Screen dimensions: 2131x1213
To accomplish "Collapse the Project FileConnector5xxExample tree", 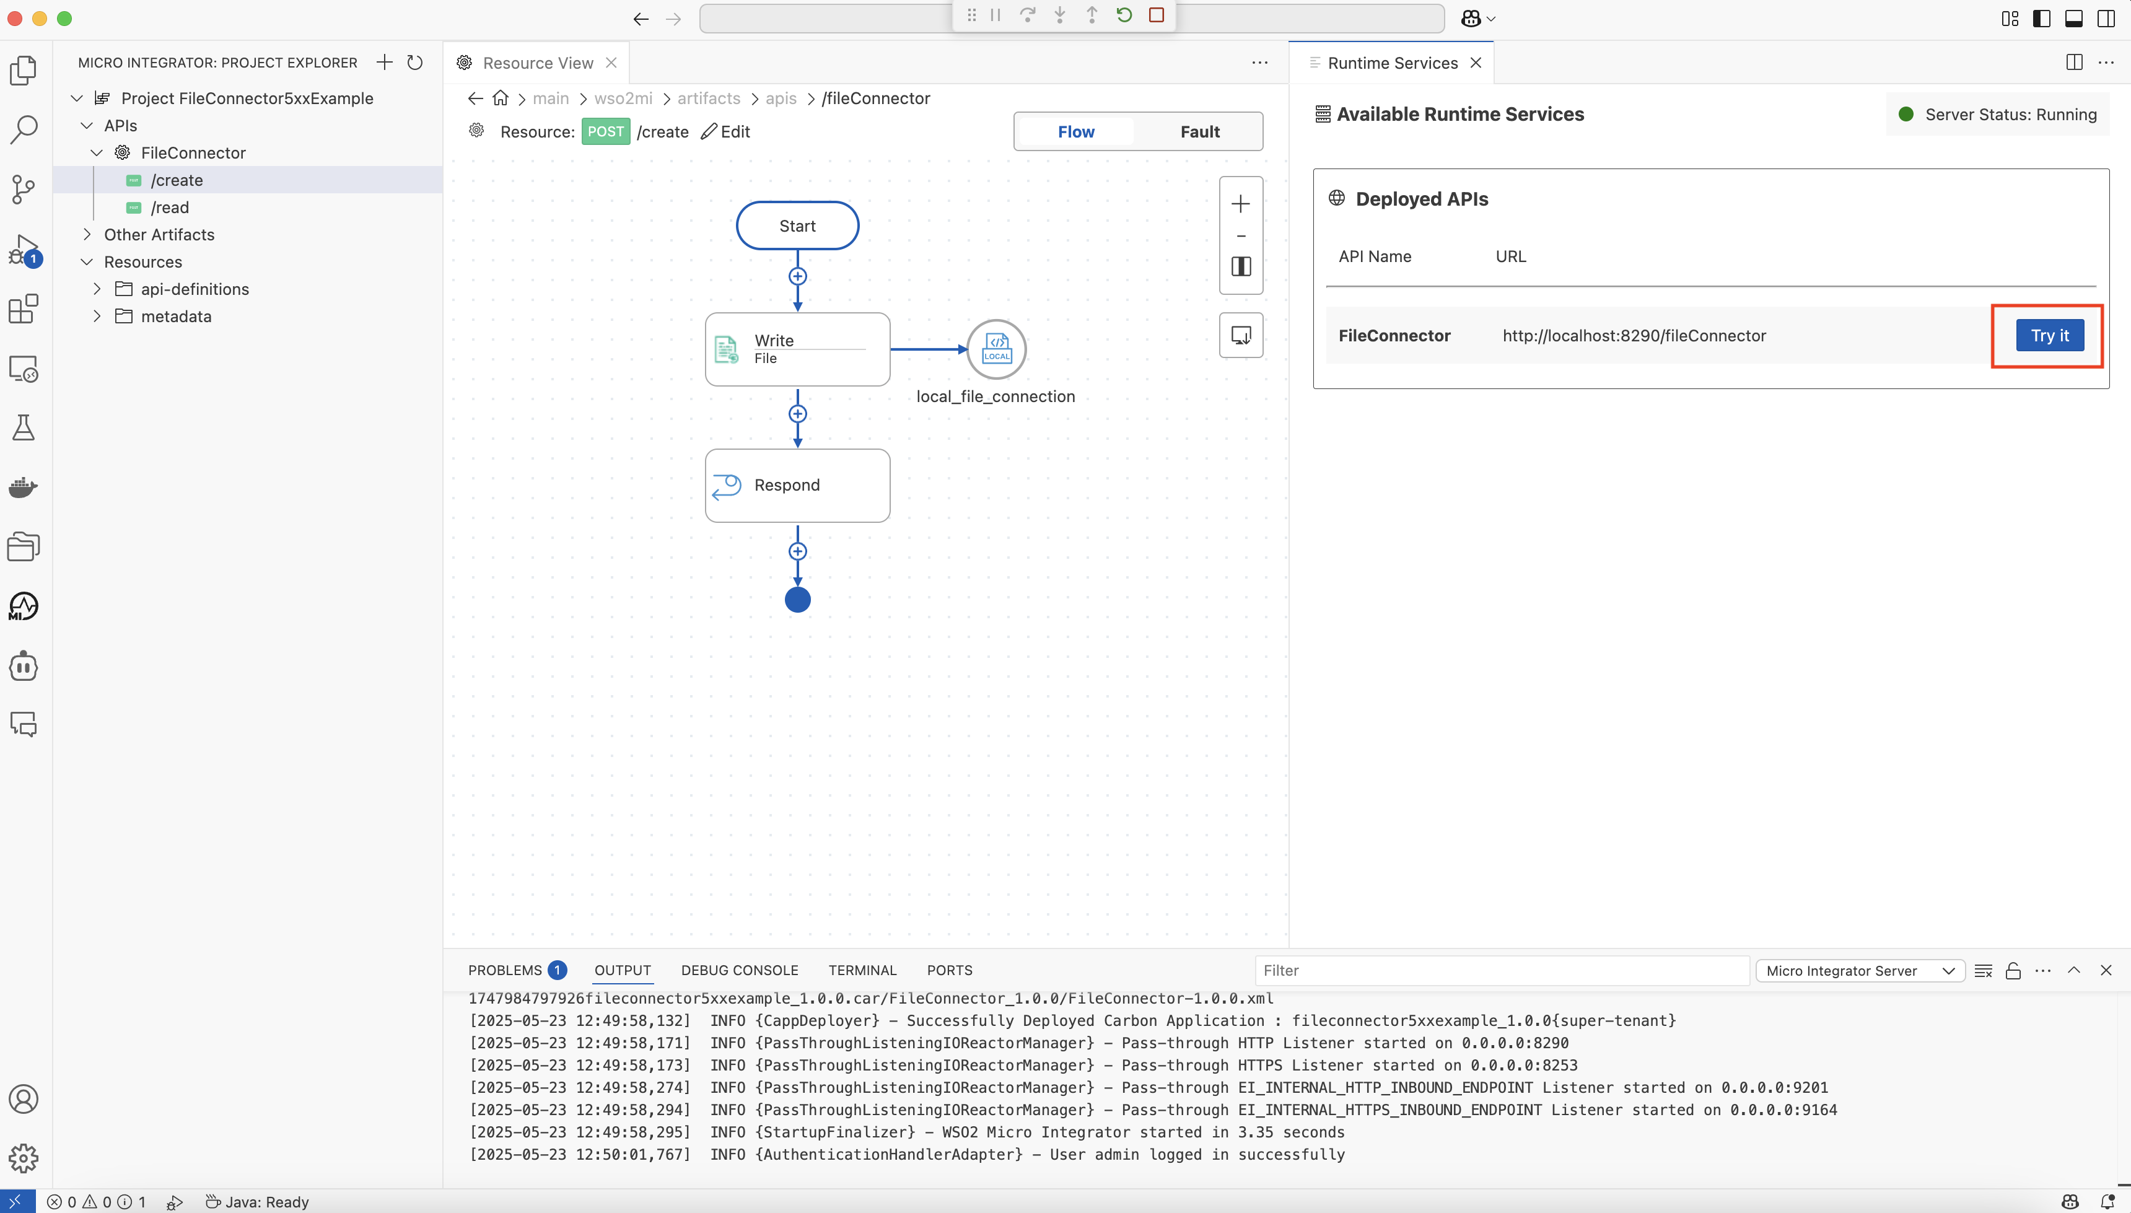I will coord(77,99).
